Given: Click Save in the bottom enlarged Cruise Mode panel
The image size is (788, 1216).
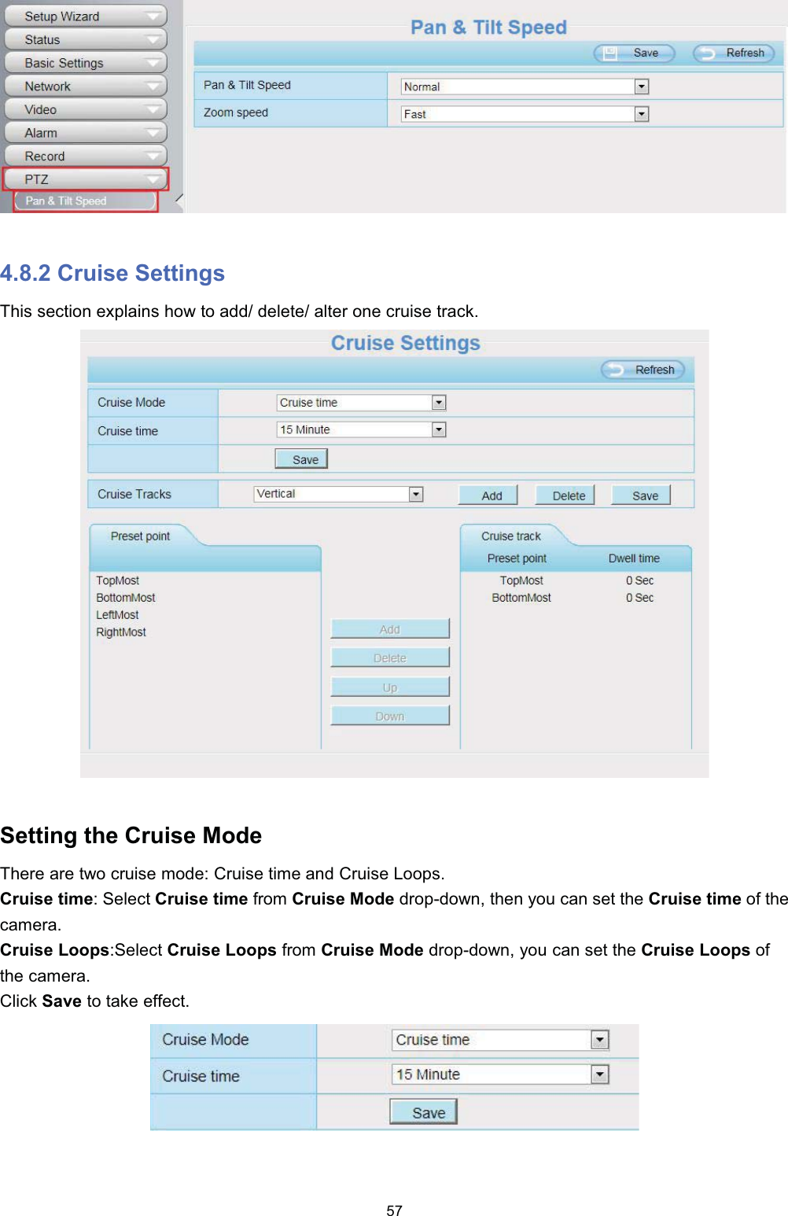Looking at the screenshot, I should click(x=424, y=1112).
